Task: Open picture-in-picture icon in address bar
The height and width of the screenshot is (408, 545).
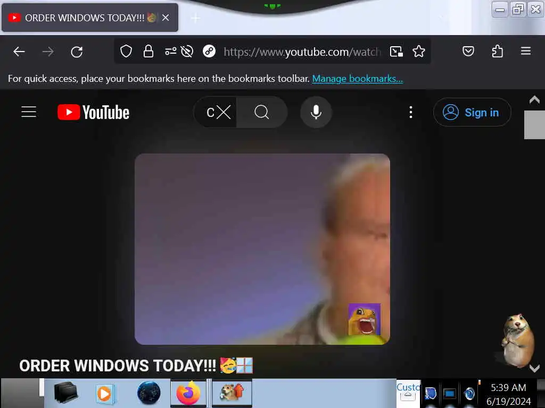Action: [x=396, y=52]
